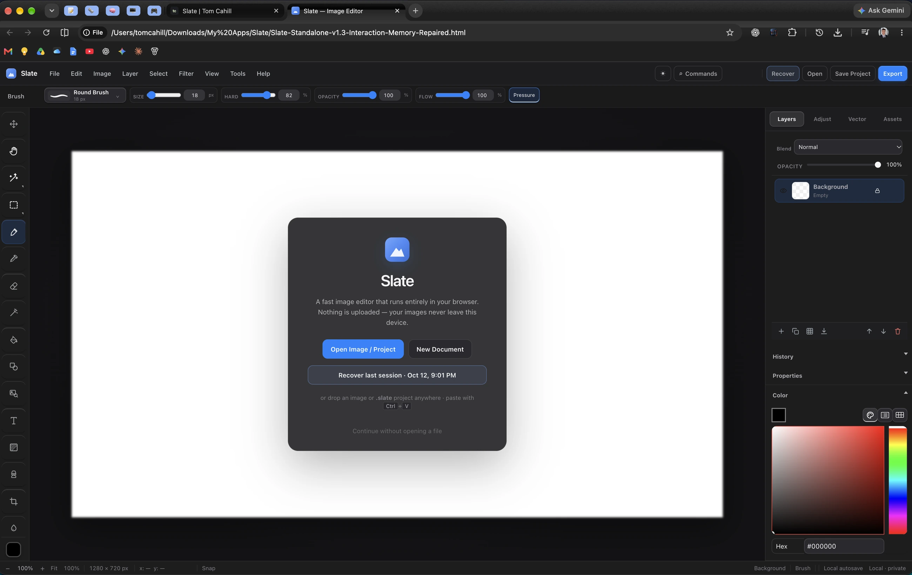Screen dimensions: 912x575
Task: Expand the Properties panel section
Action: [x=839, y=376]
